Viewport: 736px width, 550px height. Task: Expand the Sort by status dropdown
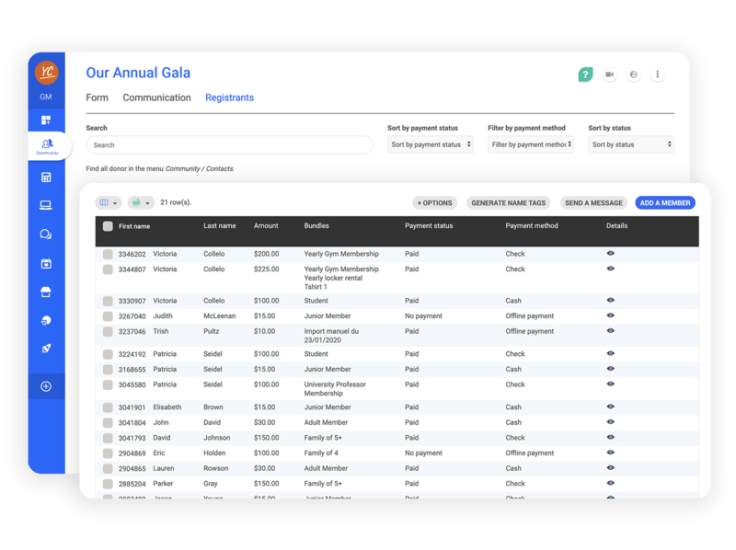tap(631, 144)
